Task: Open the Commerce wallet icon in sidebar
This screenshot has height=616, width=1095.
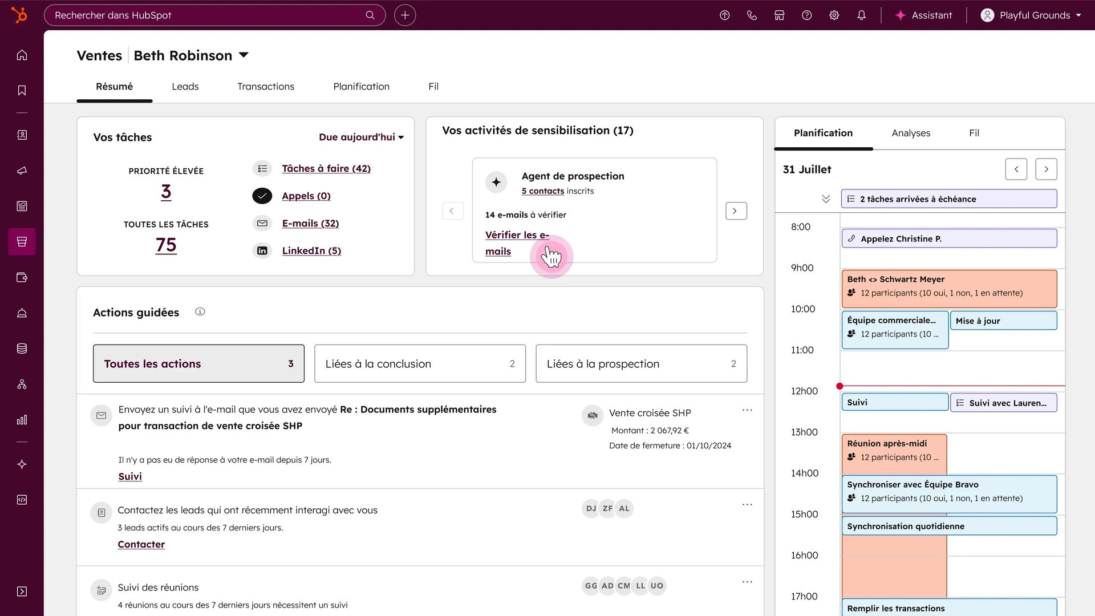Action: [x=22, y=278]
